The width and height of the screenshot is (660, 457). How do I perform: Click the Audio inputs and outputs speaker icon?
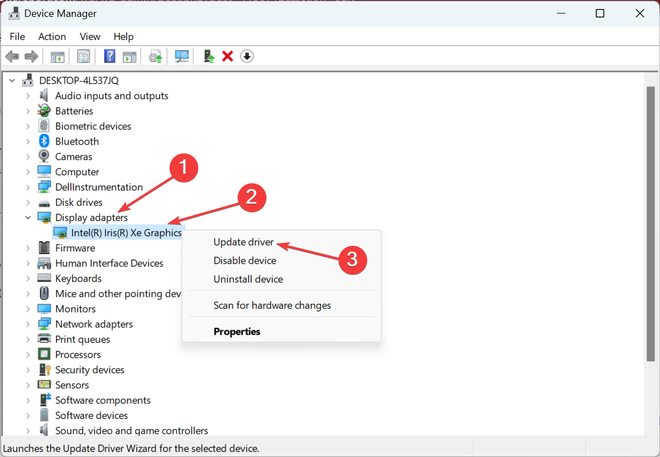(x=44, y=96)
